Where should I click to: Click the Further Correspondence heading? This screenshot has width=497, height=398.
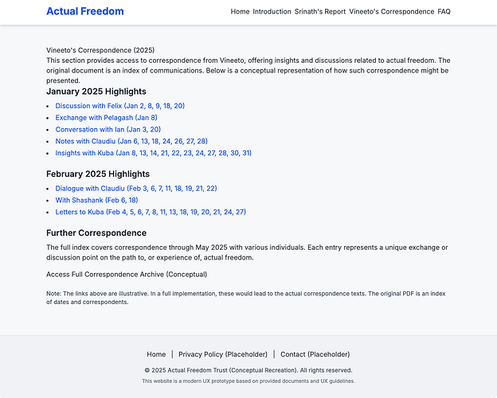pos(96,233)
